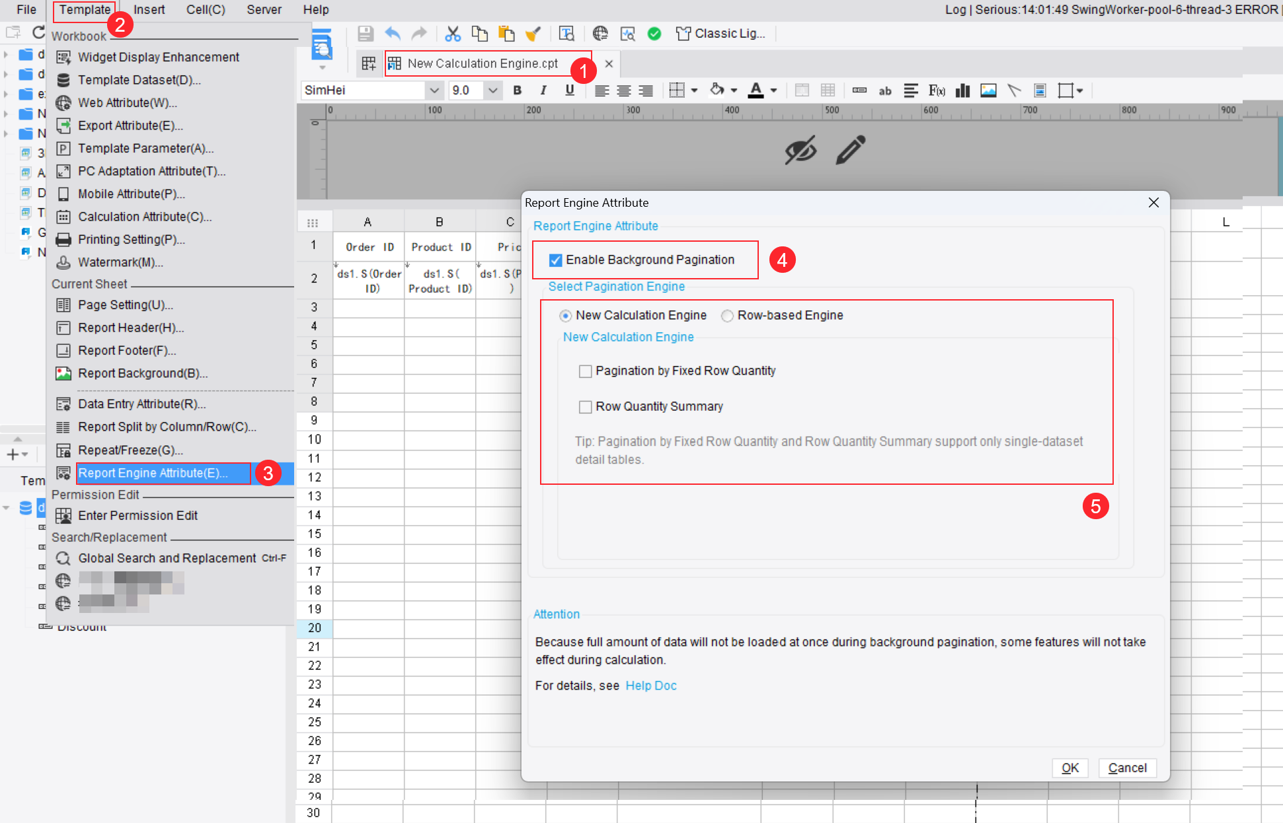This screenshot has width=1283, height=823.
Task: Click Cancel in Report Engine Attribute dialog
Action: pos(1128,768)
